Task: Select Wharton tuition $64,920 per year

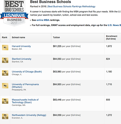Action: coord(67,84)
